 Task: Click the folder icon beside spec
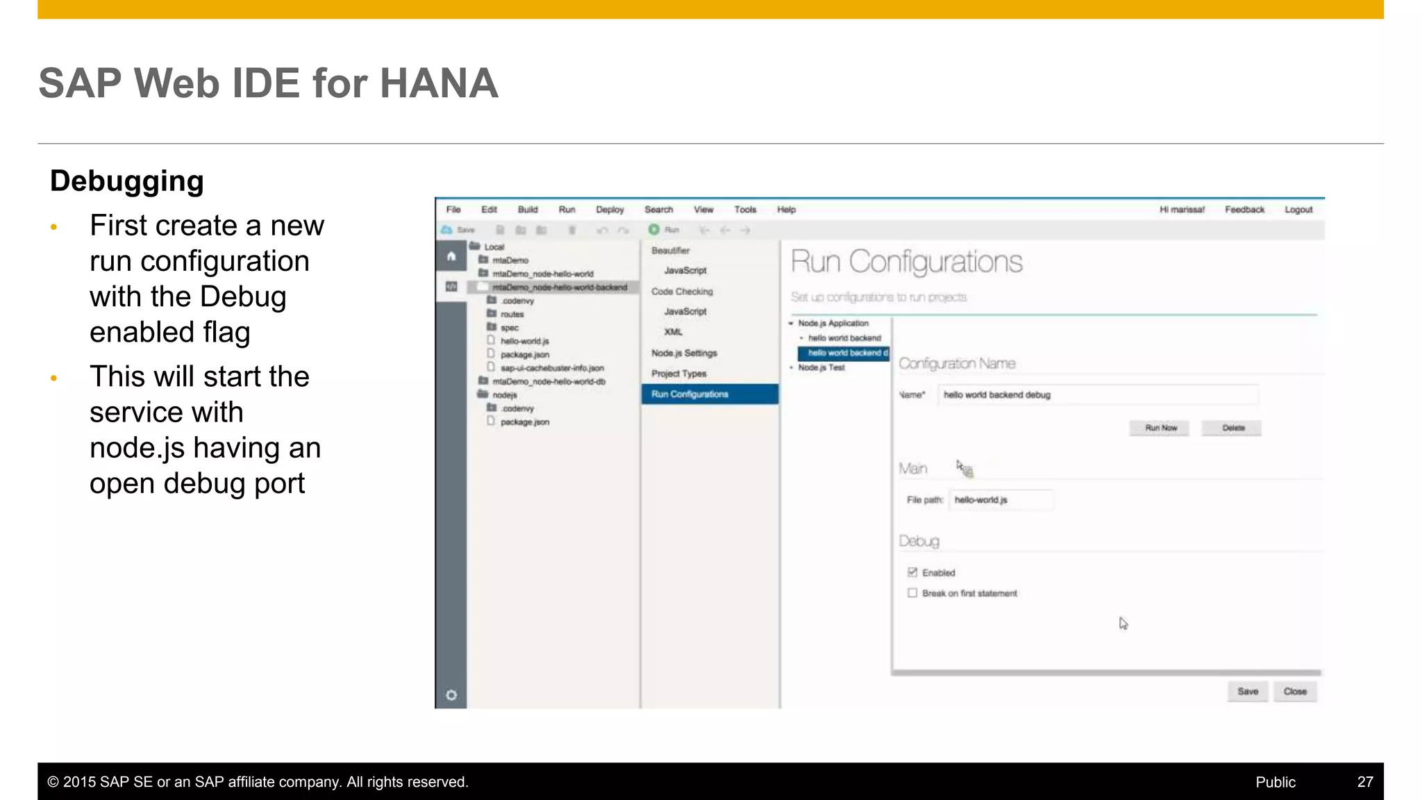[492, 326]
